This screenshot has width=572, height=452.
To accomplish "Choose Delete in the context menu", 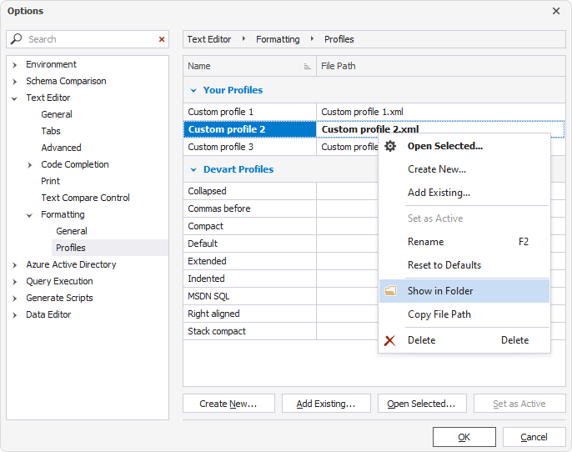I will pos(464,340).
